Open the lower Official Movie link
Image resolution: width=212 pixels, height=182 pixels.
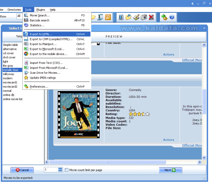(192, 145)
